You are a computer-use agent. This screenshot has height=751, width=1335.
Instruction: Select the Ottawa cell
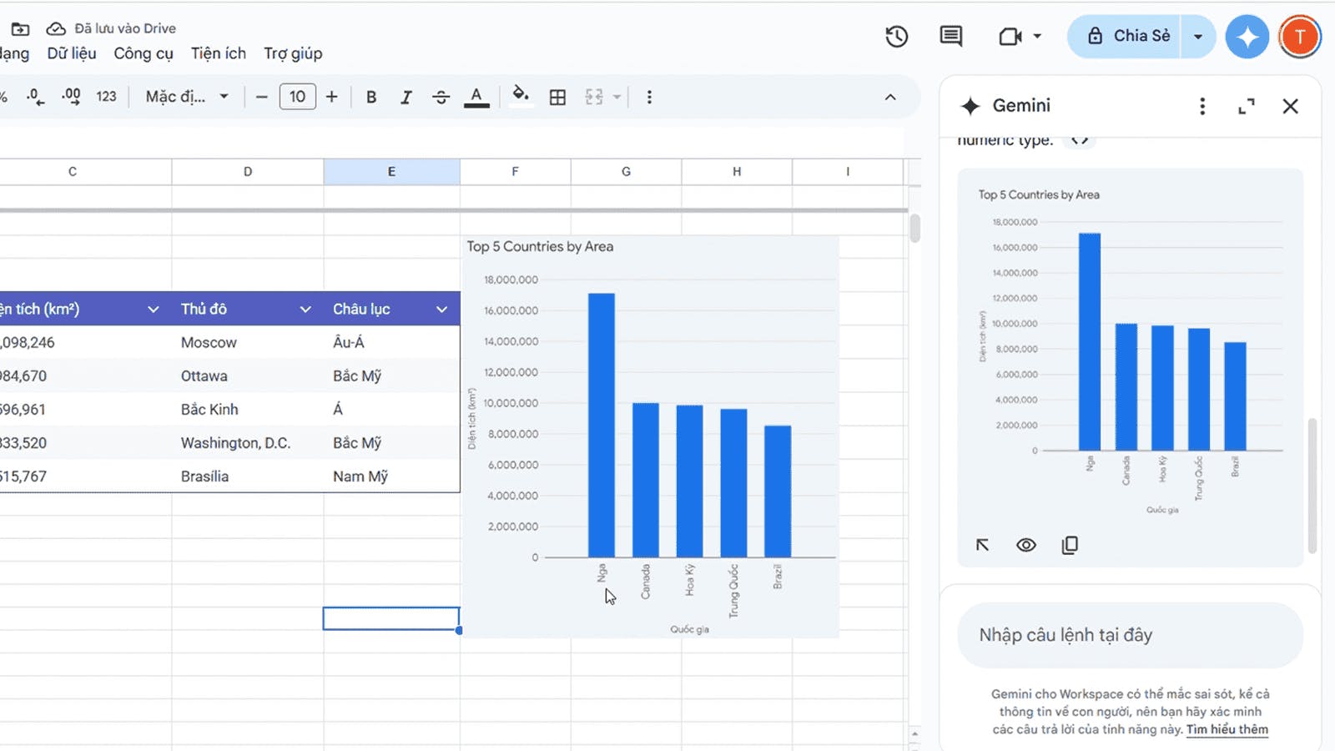[248, 375]
